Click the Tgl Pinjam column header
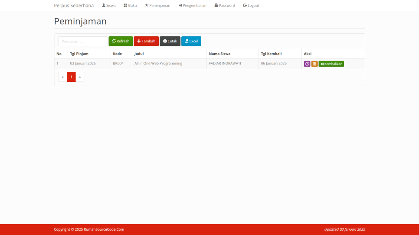The width and height of the screenshot is (419, 235). [79, 54]
